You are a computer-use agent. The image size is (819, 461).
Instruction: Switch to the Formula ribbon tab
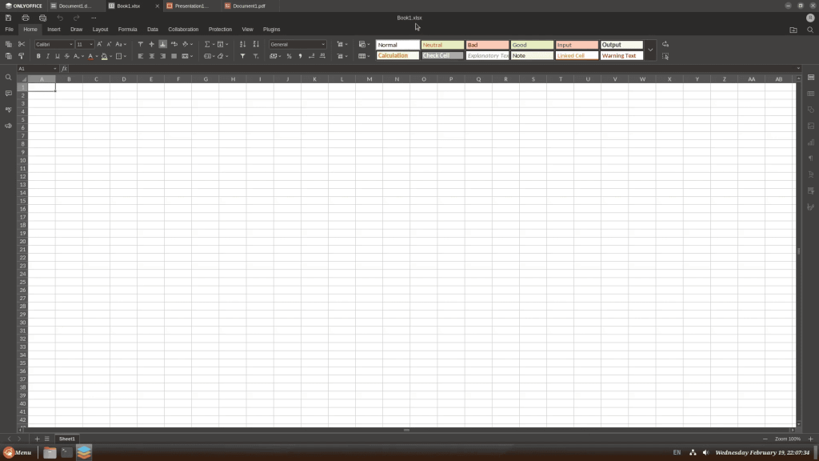click(127, 29)
